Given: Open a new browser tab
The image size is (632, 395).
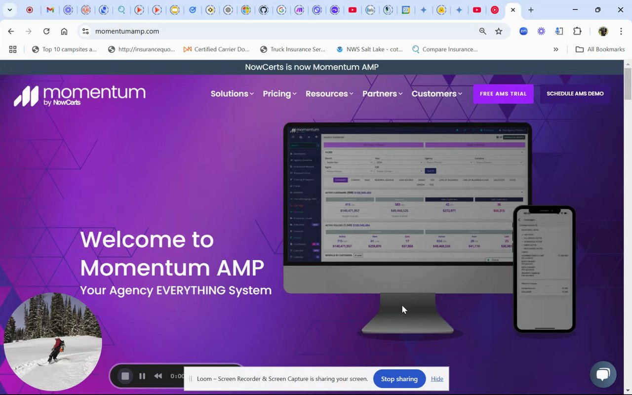Looking at the screenshot, I should coord(531,10).
